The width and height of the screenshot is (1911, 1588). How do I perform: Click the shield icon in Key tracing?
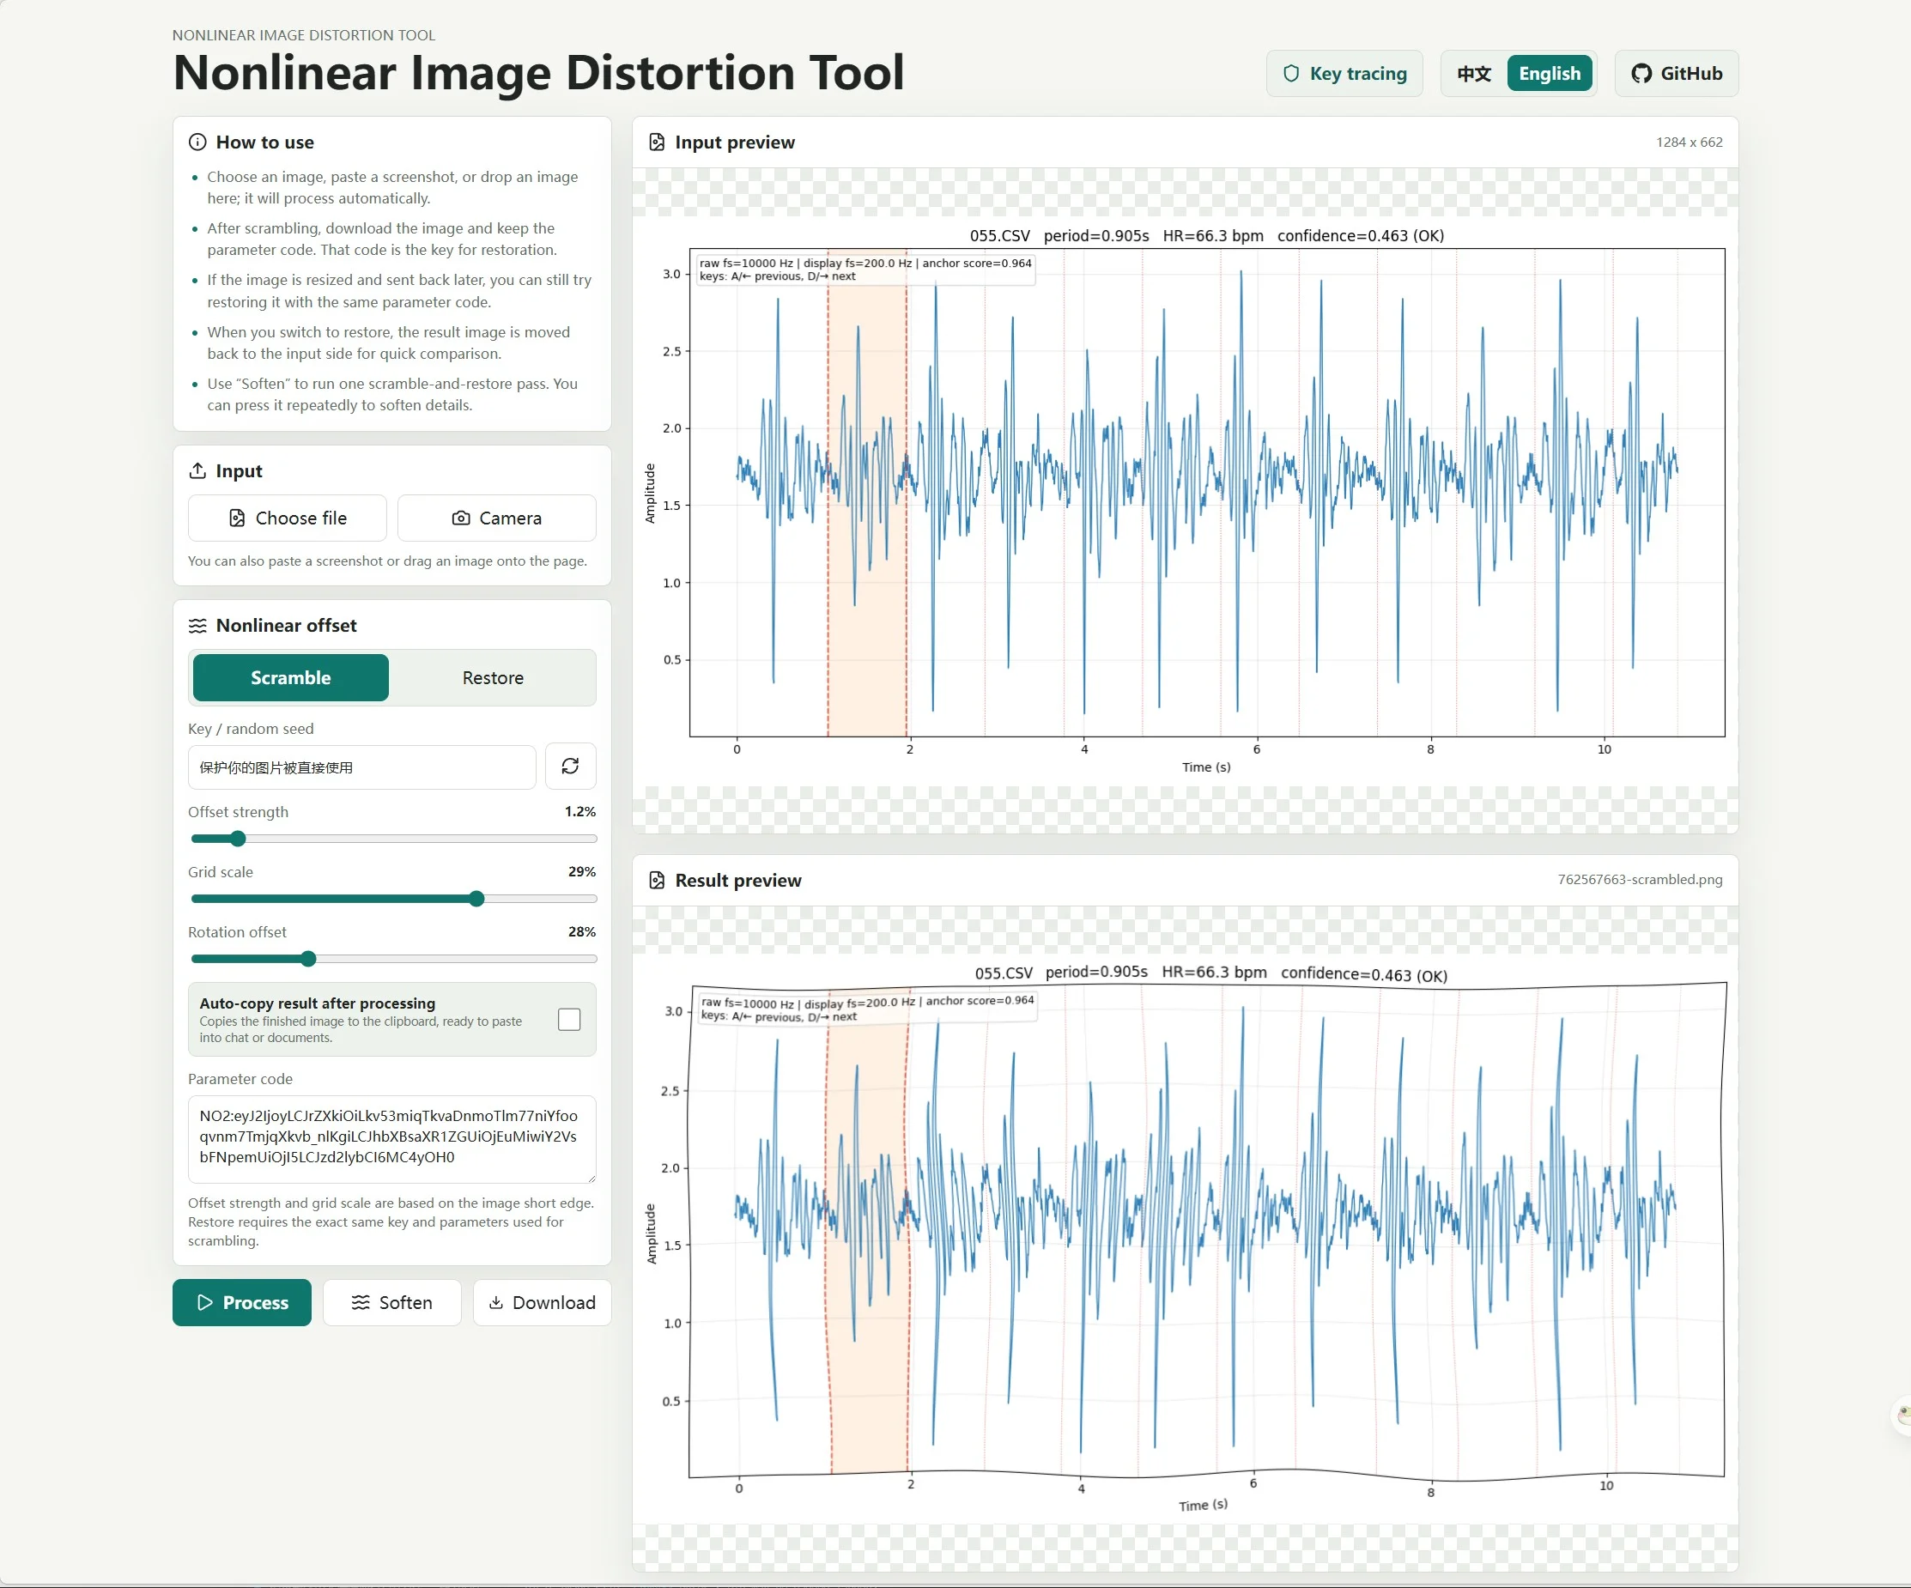point(1290,74)
